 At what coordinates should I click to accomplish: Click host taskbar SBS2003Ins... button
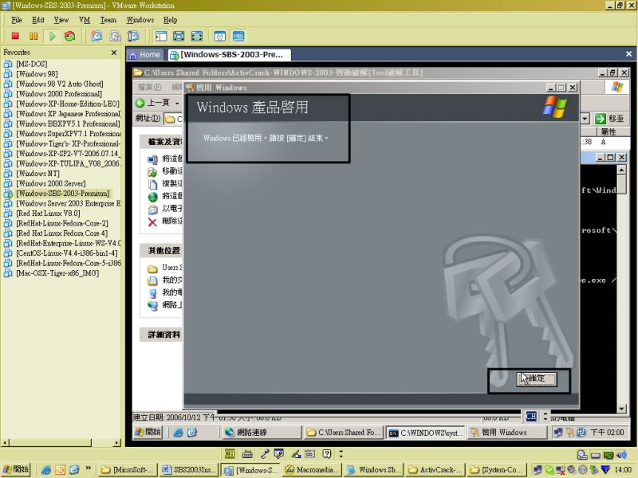189,470
